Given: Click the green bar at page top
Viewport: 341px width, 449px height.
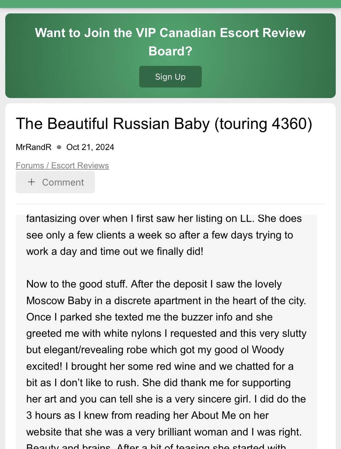Looking at the screenshot, I should [170, 4].
